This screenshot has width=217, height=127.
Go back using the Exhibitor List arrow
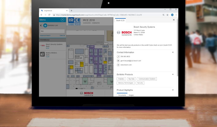point(41,25)
